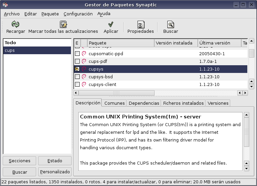Click the description vertical scrollbar thumb
The image size is (257, 186).
[x=246, y=132]
